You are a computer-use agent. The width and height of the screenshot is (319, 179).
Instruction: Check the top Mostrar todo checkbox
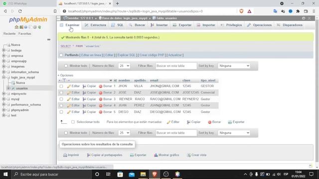click(x=66, y=66)
